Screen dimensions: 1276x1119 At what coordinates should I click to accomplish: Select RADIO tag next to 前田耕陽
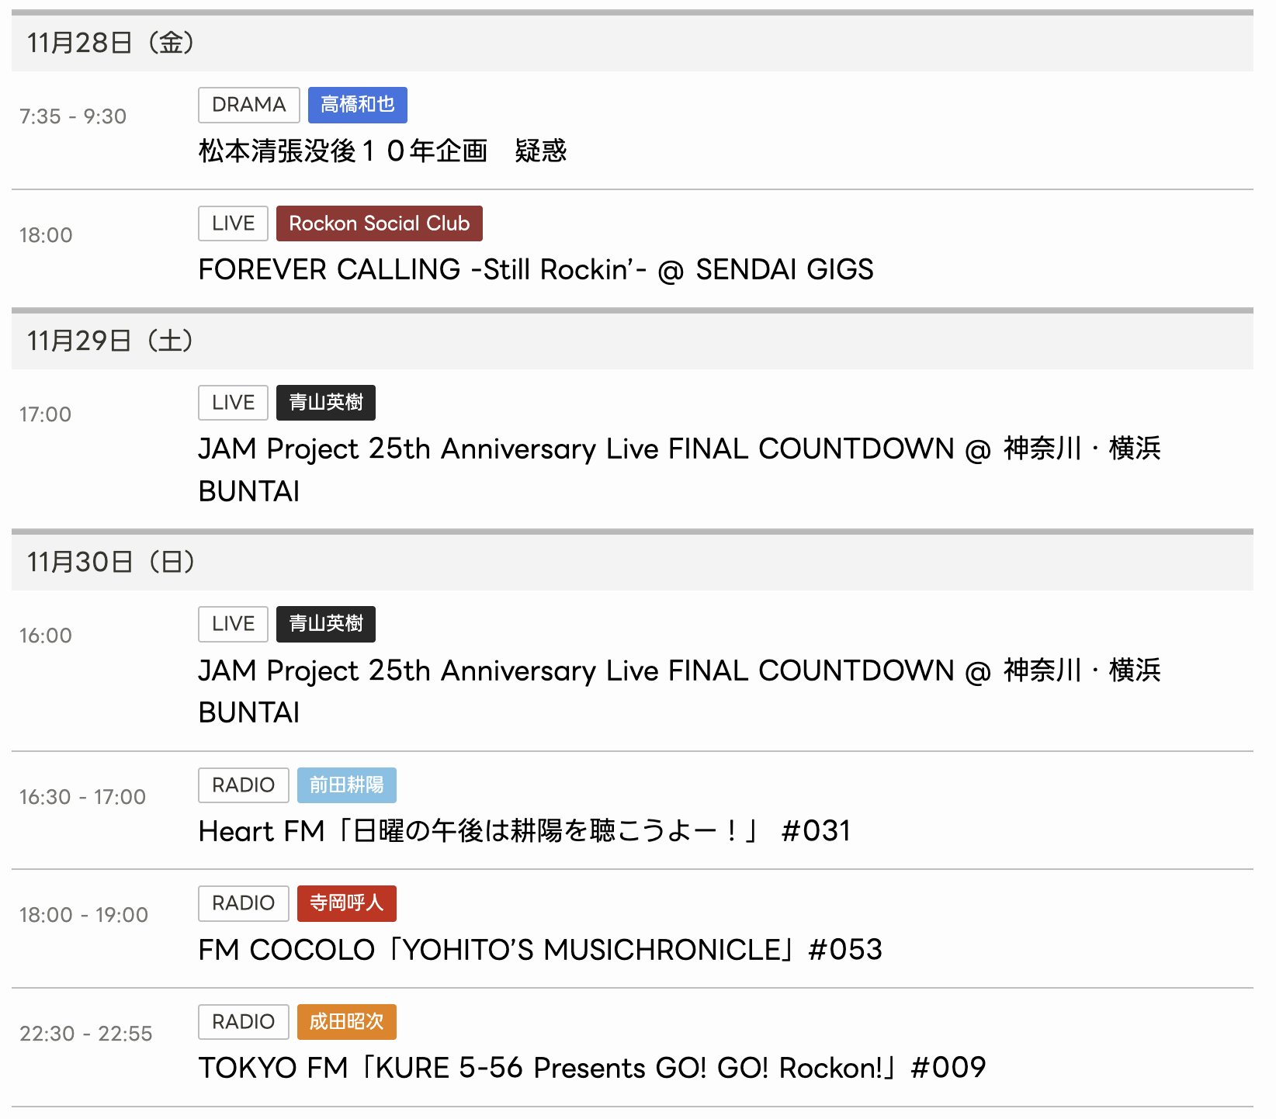point(243,785)
